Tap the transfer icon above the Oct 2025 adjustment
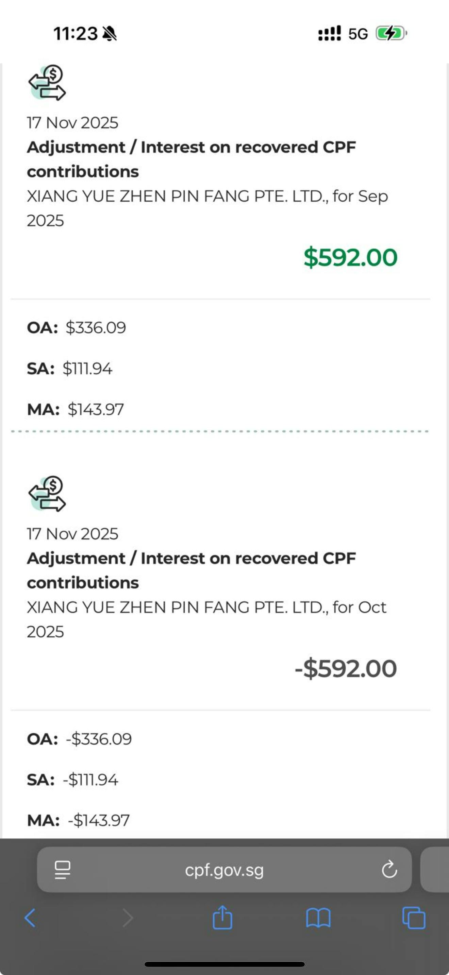The image size is (449, 975). (47, 494)
